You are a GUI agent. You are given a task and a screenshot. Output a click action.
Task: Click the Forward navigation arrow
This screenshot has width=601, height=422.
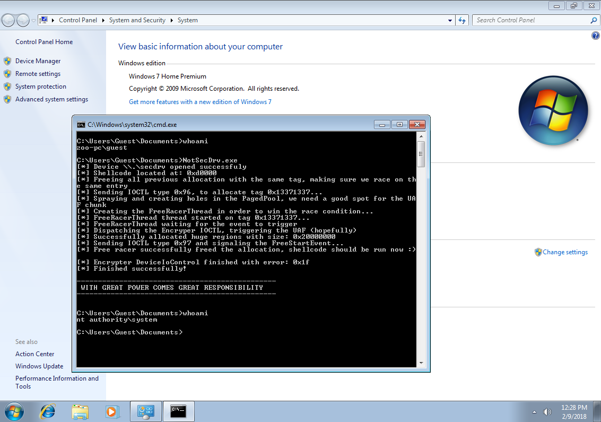point(23,20)
